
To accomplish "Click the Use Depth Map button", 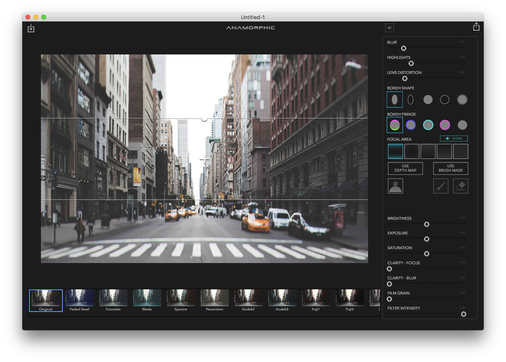I will click(405, 168).
